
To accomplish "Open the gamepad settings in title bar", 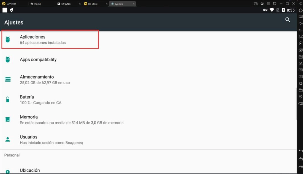I will (256, 4).
